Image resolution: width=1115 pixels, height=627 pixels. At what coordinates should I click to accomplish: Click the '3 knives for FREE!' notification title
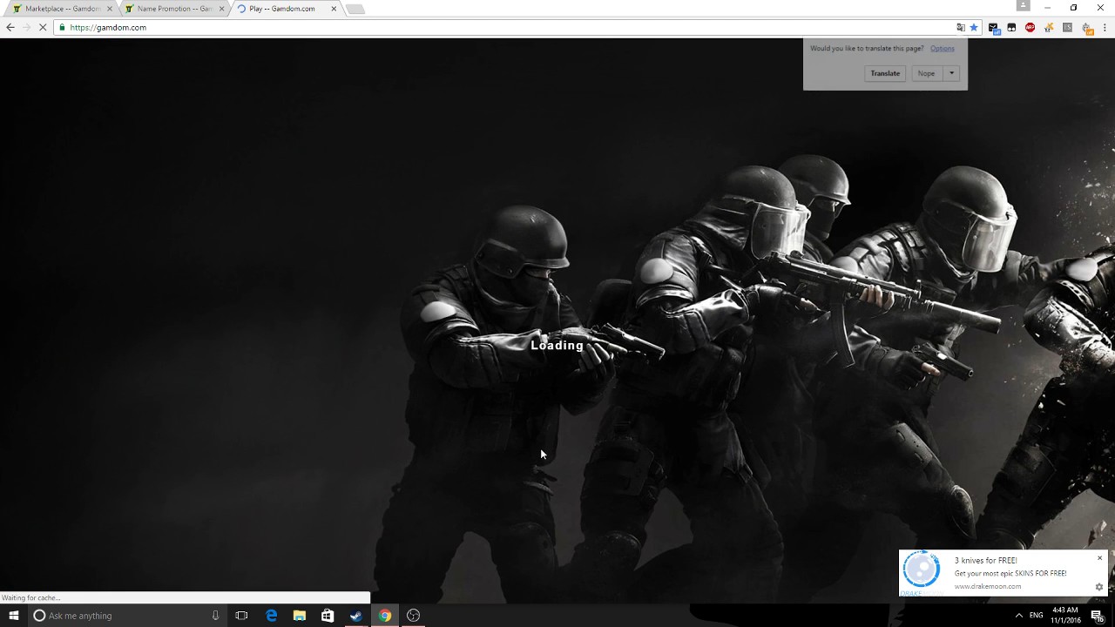pos(985,560)
